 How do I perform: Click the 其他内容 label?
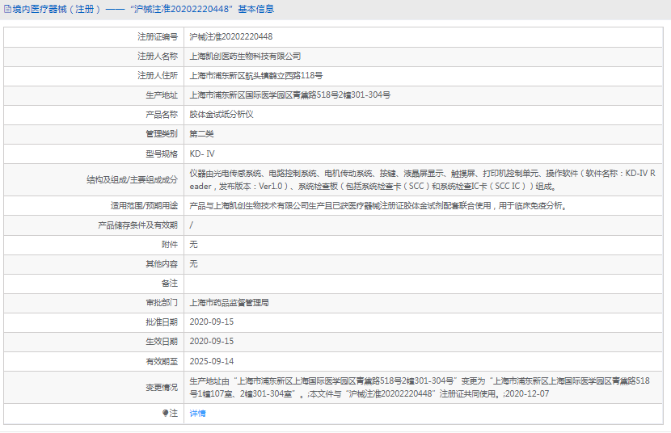[x=162, y=264]
